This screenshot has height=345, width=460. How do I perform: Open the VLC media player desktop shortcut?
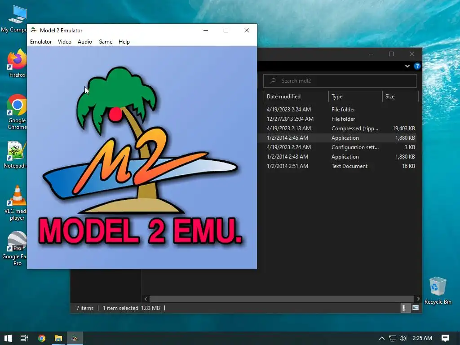coord(17,203)
